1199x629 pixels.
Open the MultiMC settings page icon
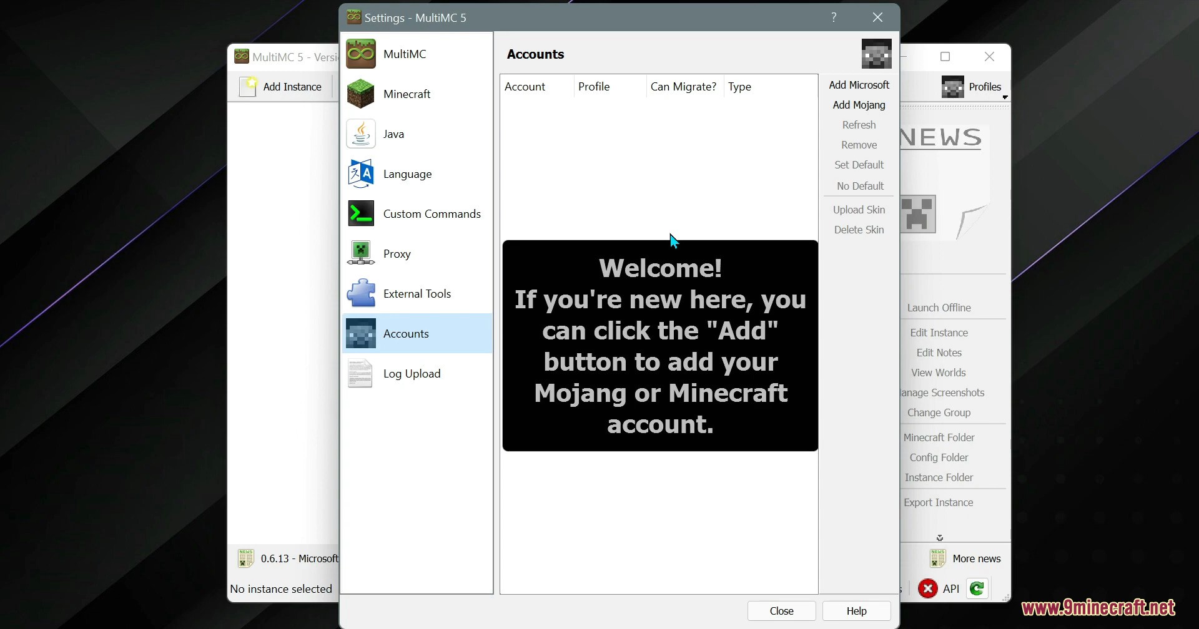pos(361,54)
